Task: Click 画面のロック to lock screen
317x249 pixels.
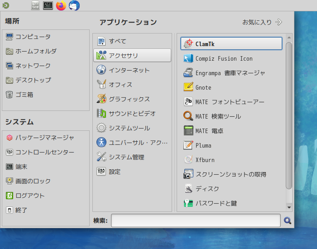Action: [46, 181]
